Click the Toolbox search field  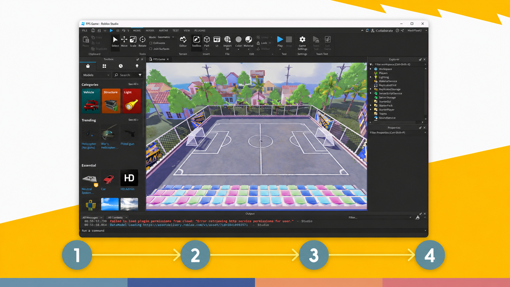click(x=128, y=75)
